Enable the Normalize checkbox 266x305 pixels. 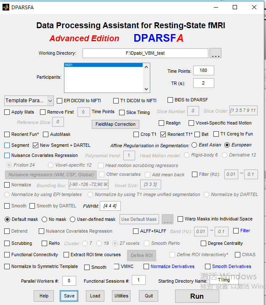click(7, 185)
